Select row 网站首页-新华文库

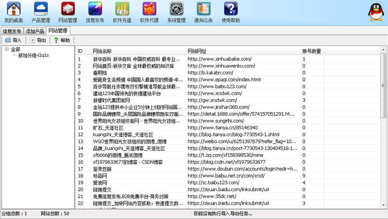click(228, 66)
